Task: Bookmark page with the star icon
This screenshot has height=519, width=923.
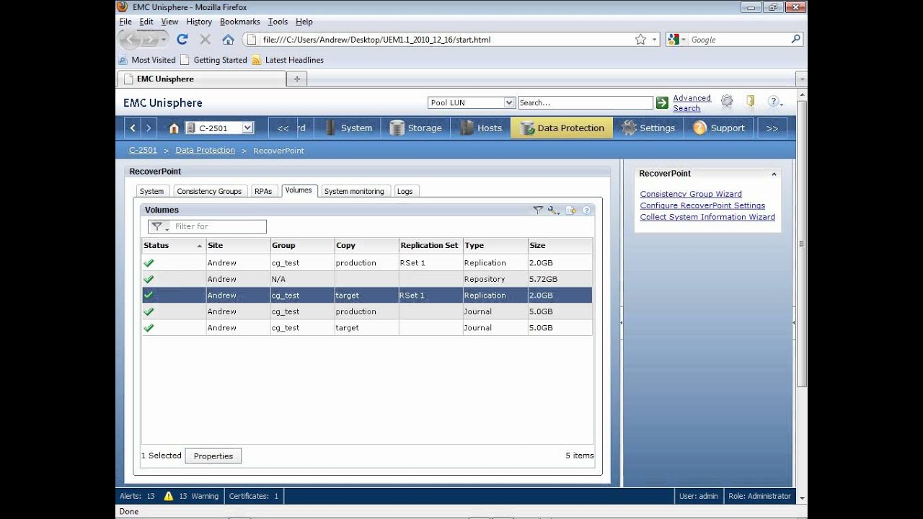Action: pyautogui.click(x=640, y=40)
